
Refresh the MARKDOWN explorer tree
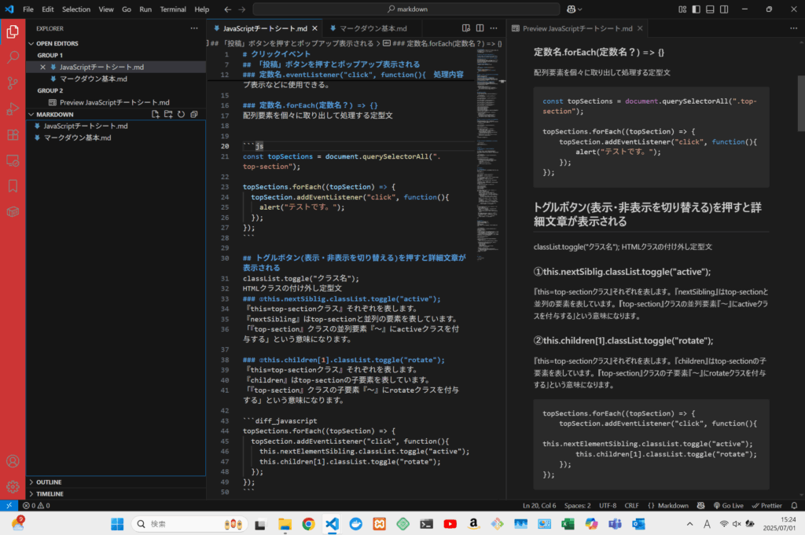(x=182, y=115)
